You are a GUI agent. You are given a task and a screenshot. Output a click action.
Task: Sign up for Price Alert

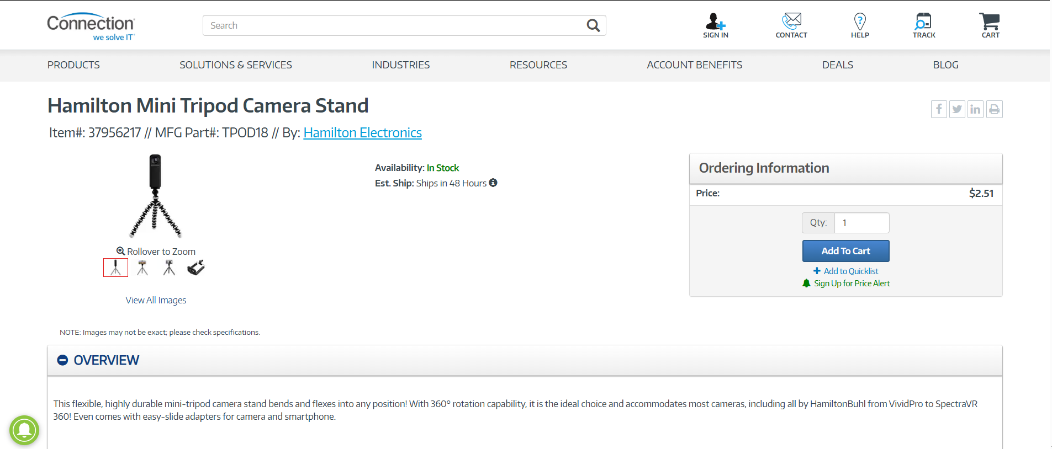click(x=852, y=284)
